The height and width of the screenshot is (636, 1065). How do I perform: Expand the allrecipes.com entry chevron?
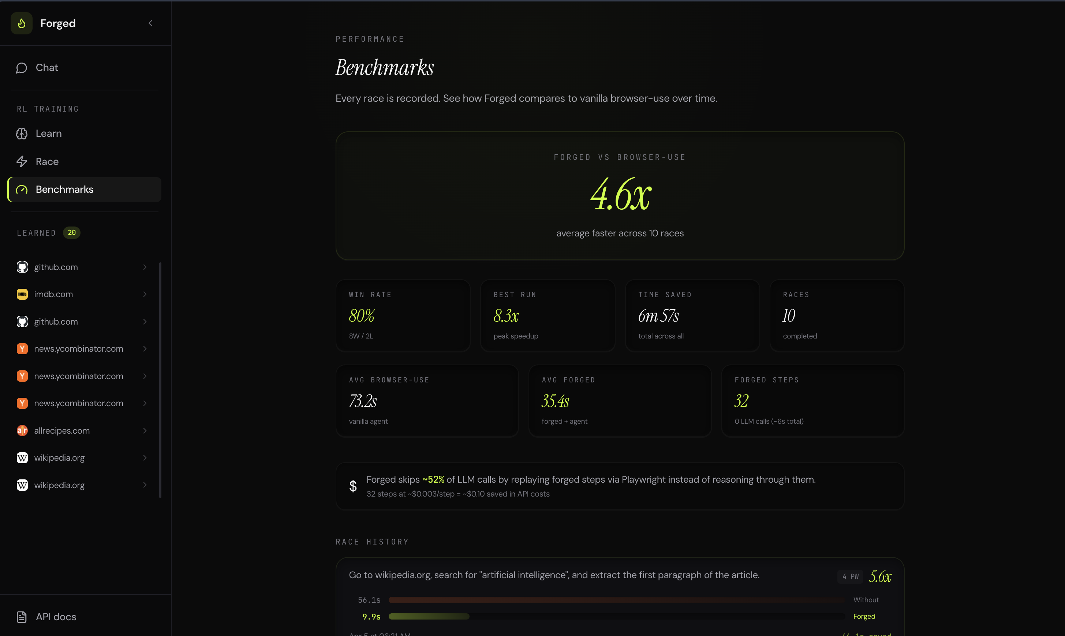(x=145, y=430)
